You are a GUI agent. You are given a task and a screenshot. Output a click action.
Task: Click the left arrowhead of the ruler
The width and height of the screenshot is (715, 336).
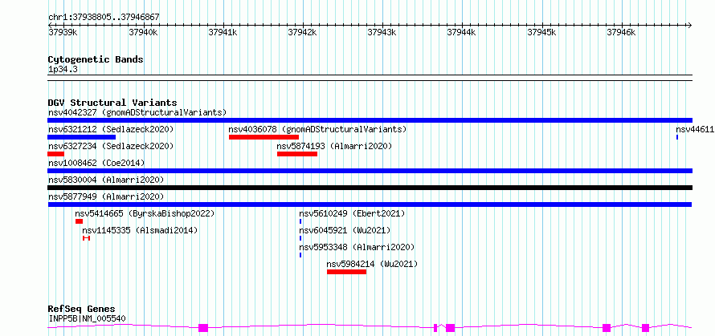click(51, 25)
